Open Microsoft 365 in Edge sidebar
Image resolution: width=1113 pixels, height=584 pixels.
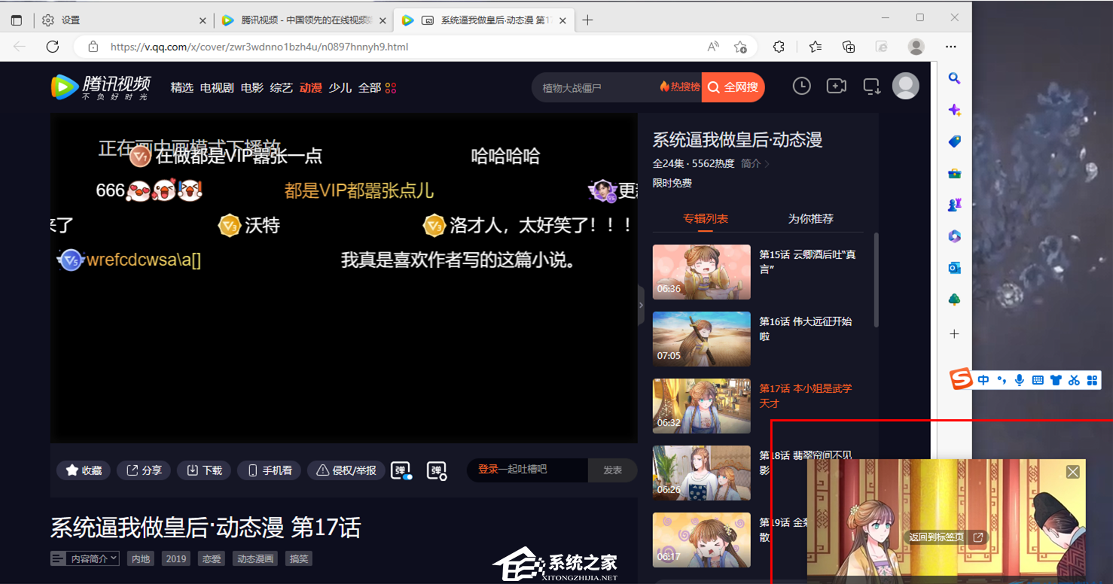[954, 236]
